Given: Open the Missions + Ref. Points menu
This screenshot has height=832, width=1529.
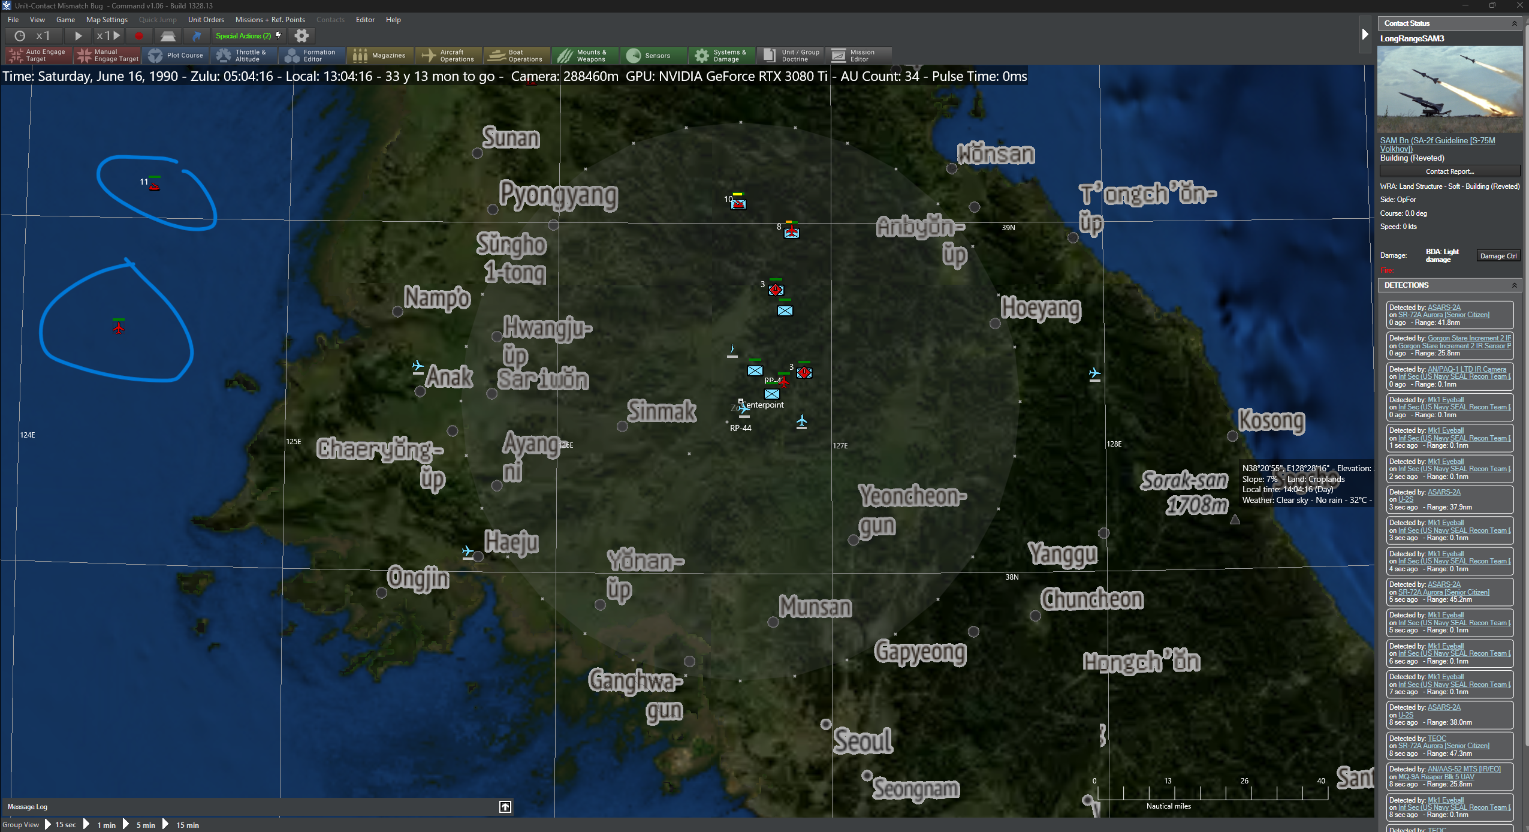Looking at the screenshot, I should 270,20.
